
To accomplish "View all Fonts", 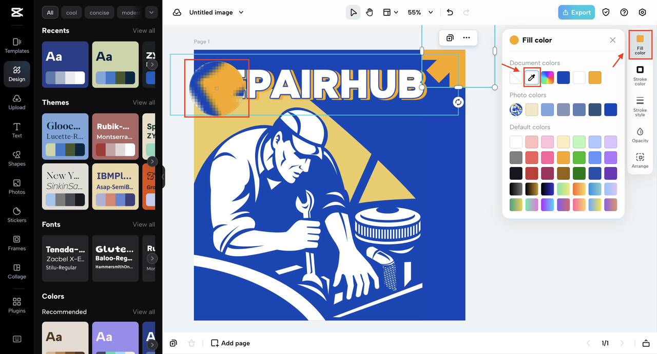I will (x=144, y=224).
